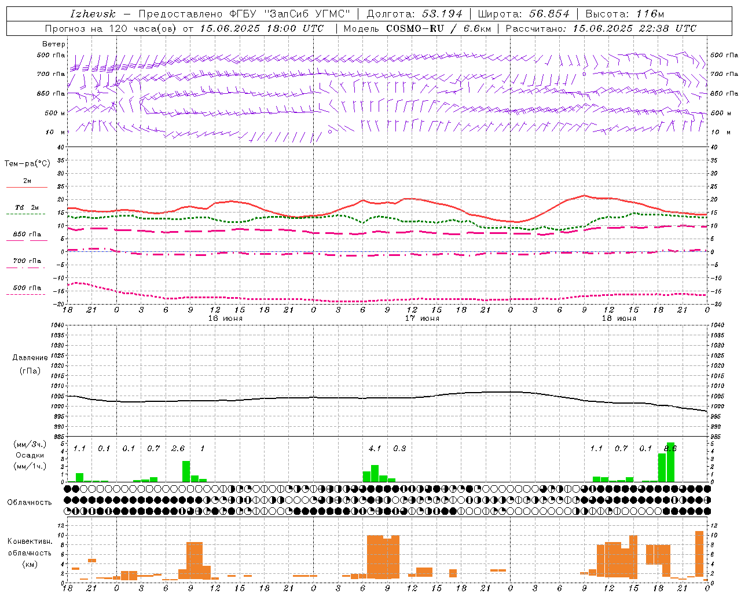
Task: Click the "Широта: 56.854" latitude value
Action: [523, 14]
